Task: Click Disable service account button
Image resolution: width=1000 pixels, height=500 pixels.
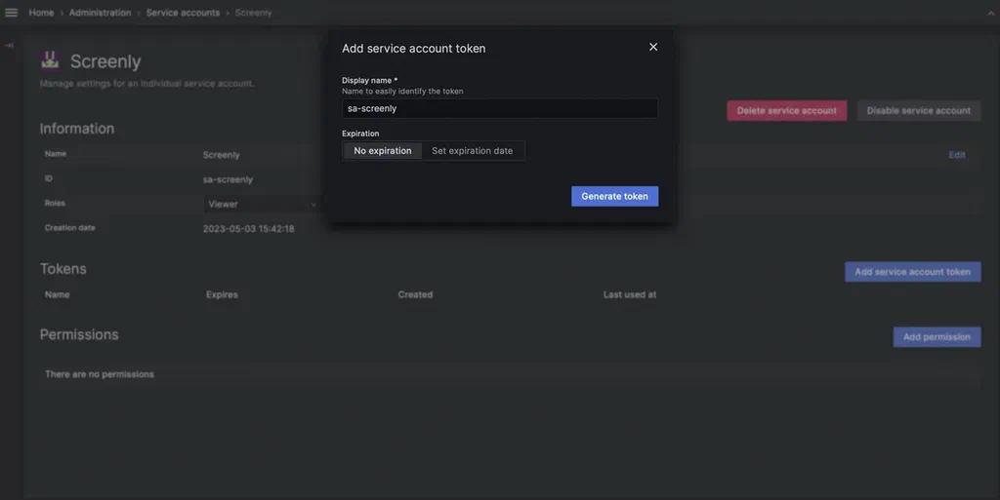Action: 918,111
